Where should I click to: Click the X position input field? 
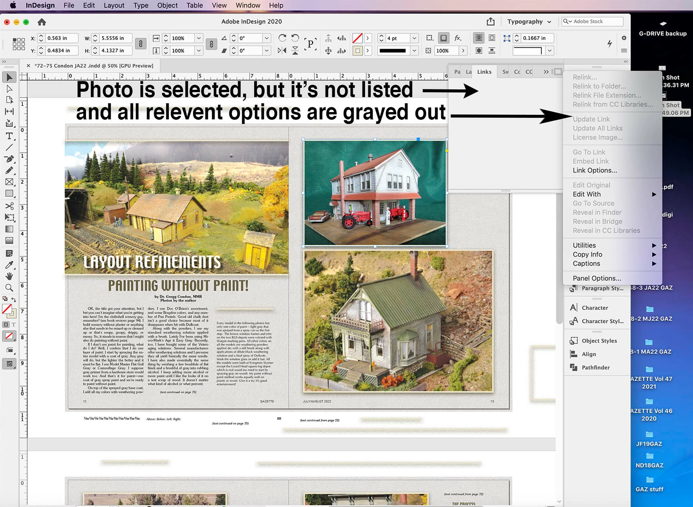point(62,38)
